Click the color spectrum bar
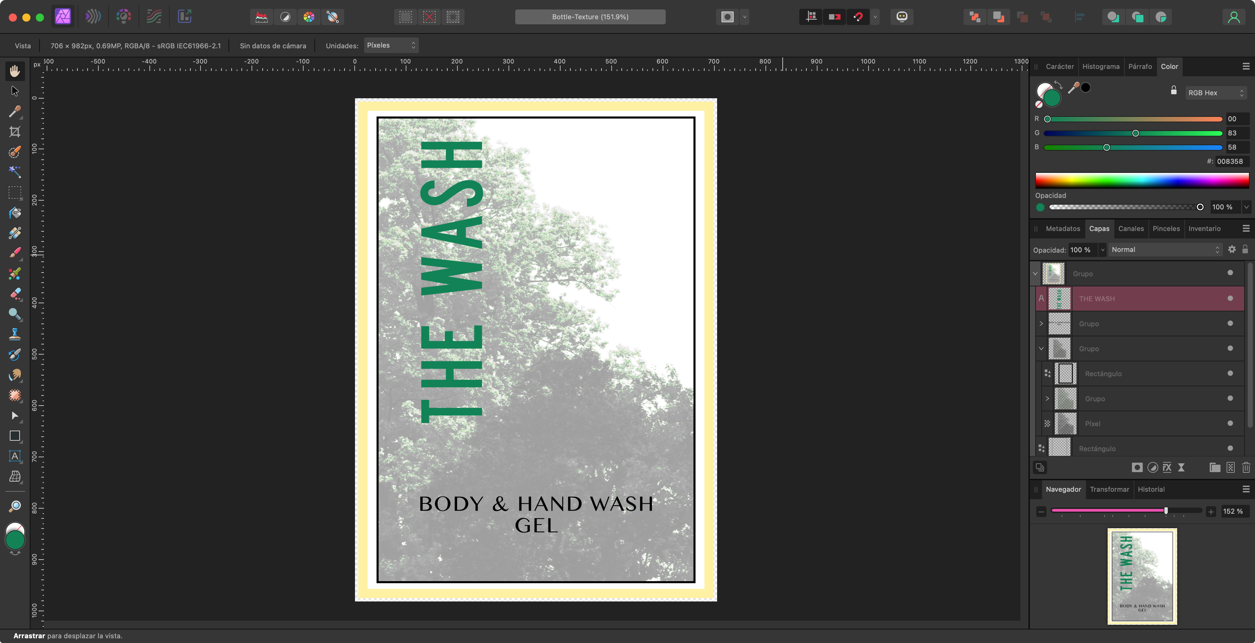Screen dimensions: 1255x643 [1141, 180]
